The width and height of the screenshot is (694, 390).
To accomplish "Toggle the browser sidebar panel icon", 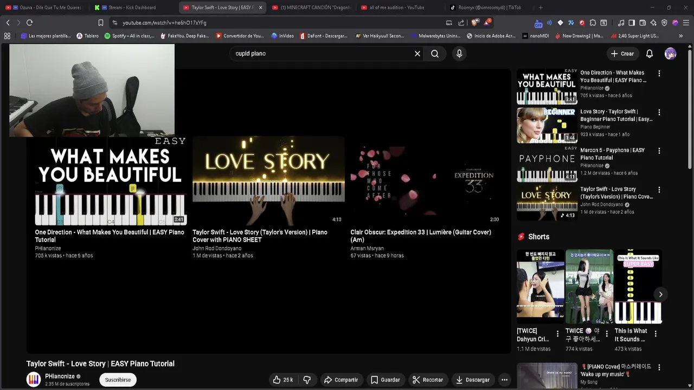I will tap(632, 23).
